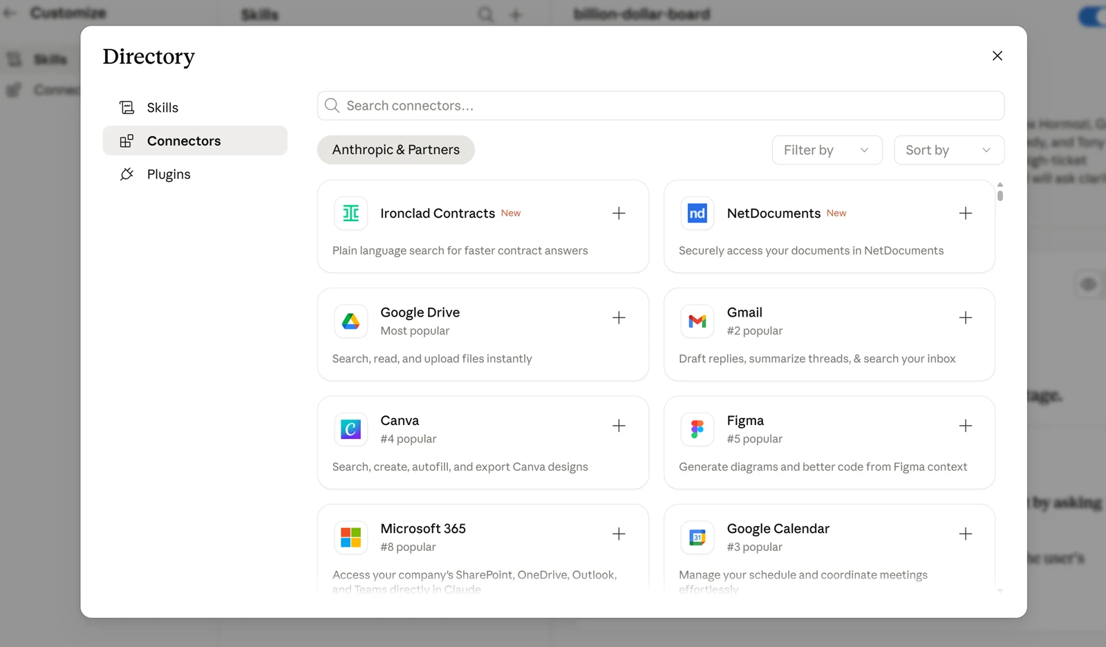This screenshot has height=647, width=1106.
Task: Click plus icon in background Skills panel
Action: click(x=516, y=15)
